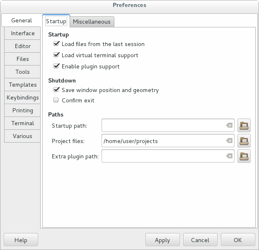Clear the Extra plugin path field
Screen dimensions: 259x250
click(x=229, y=156)
